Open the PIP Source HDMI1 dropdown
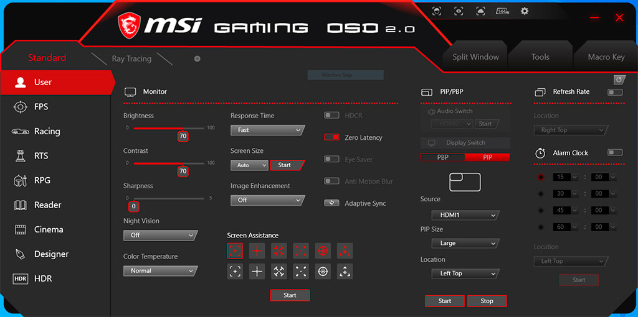 (465, 215)
